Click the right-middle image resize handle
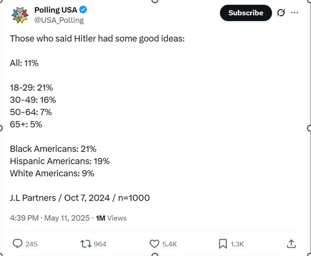Viewport: 311px width, 256px height. (309, 128)
